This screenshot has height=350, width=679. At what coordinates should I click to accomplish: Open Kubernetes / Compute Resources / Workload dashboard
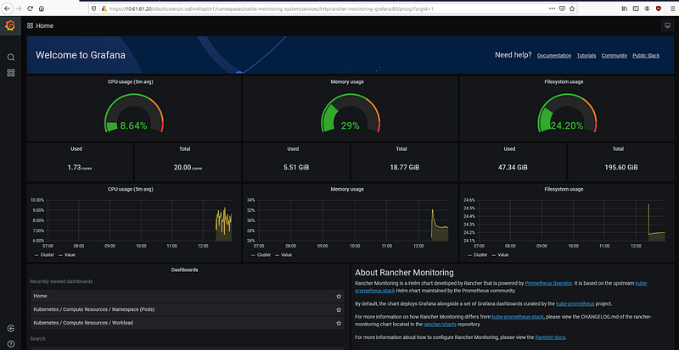[x=188, y=323]
